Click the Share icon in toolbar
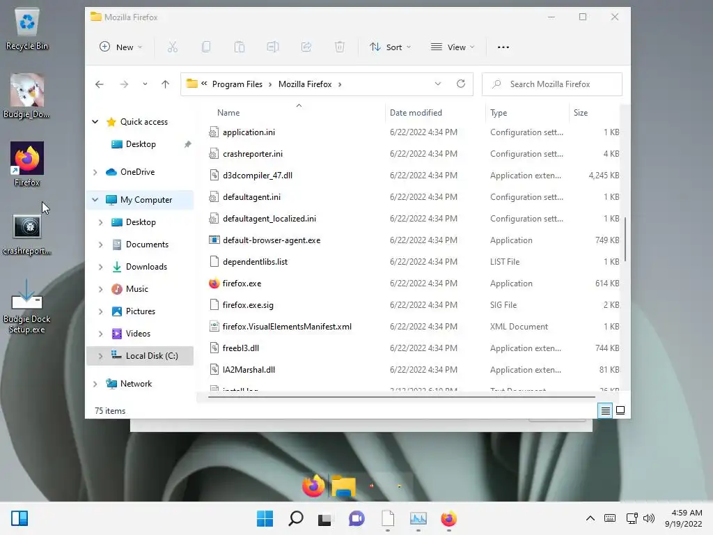This screenshot has height=535, width=713. [x=306, y=47]
